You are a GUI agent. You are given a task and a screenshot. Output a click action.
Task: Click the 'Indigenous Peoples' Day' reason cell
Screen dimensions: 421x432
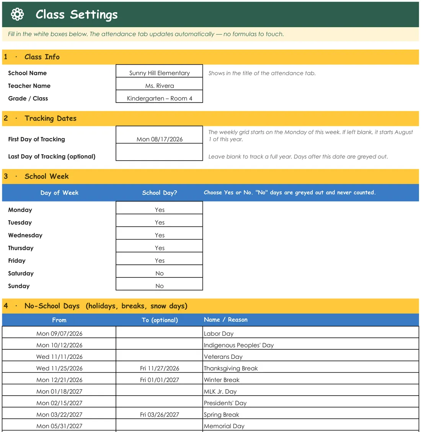[311, 344]
